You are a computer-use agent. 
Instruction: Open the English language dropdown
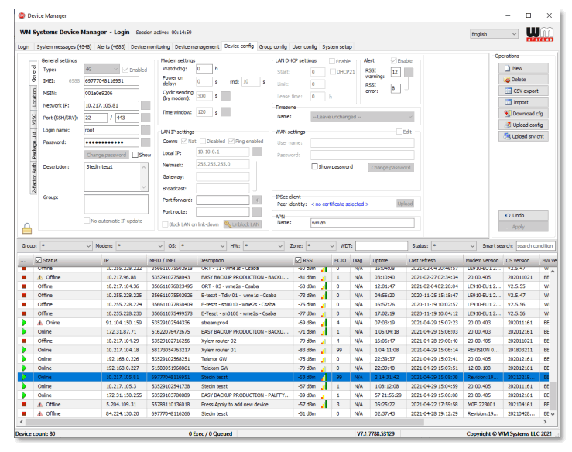[x=494, y=34]
